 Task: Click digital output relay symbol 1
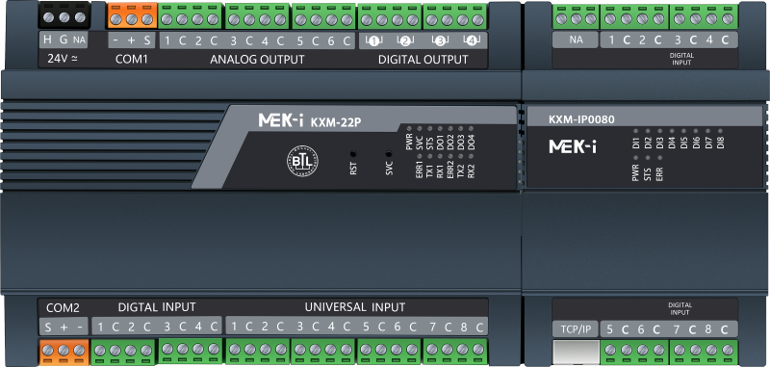coord(373,40)
